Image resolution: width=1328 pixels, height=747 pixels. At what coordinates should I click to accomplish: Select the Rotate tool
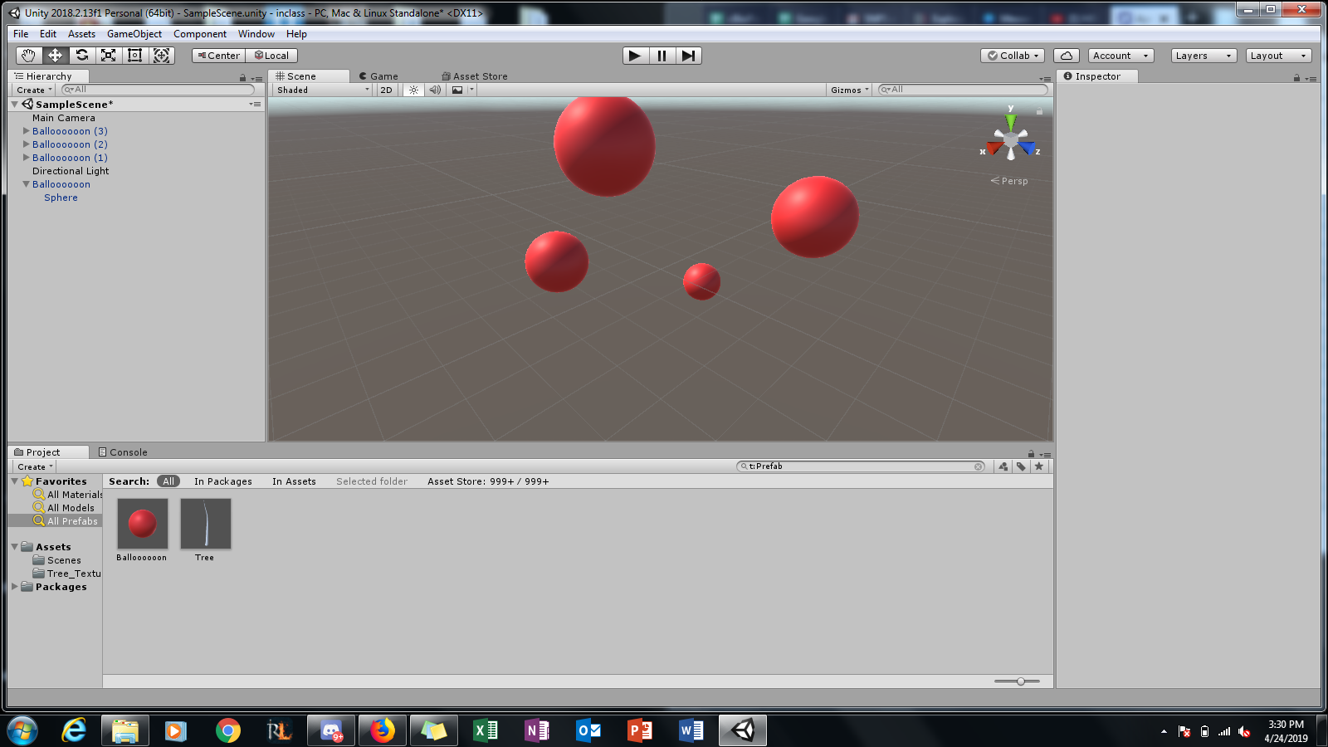click(81, 56)
